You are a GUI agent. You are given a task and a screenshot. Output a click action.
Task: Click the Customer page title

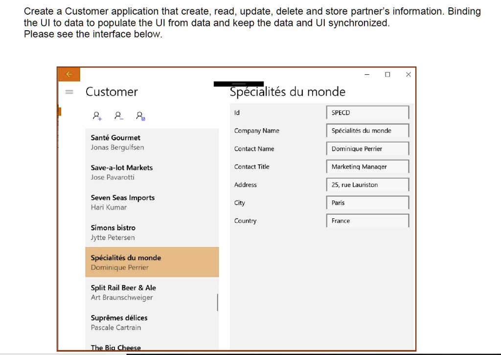pyautogui.click(x=111, y=92)
